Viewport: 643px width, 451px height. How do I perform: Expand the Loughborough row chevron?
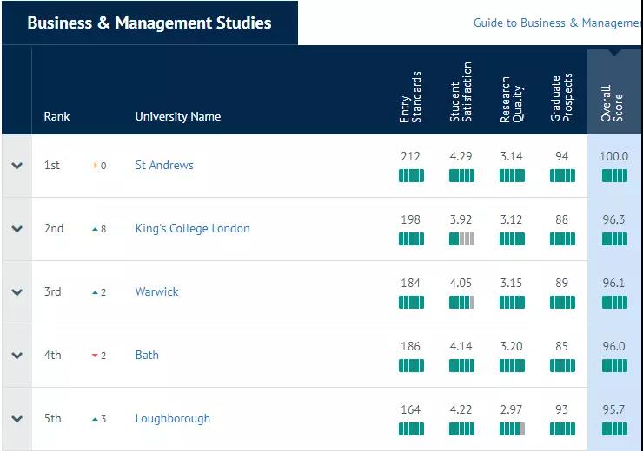pos(17,419)
